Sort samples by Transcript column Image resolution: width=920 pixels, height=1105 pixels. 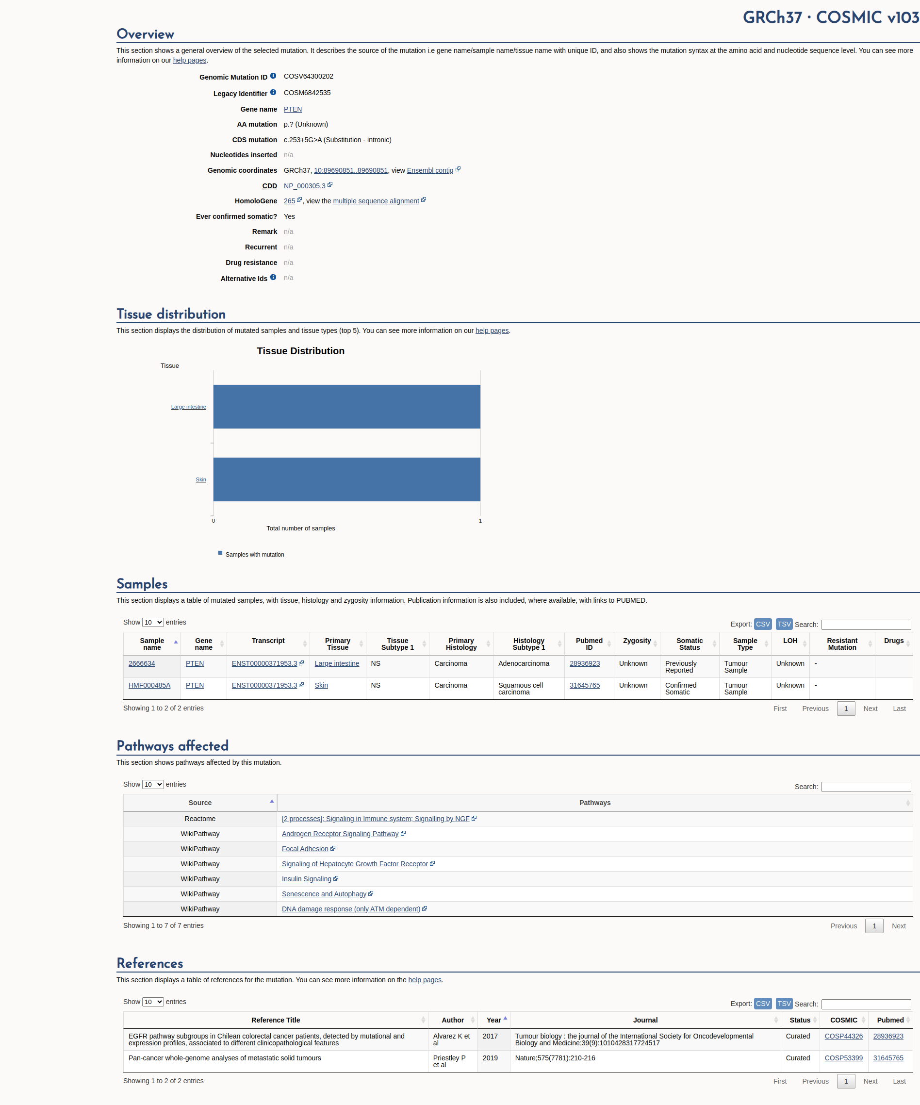click(268, 644)
